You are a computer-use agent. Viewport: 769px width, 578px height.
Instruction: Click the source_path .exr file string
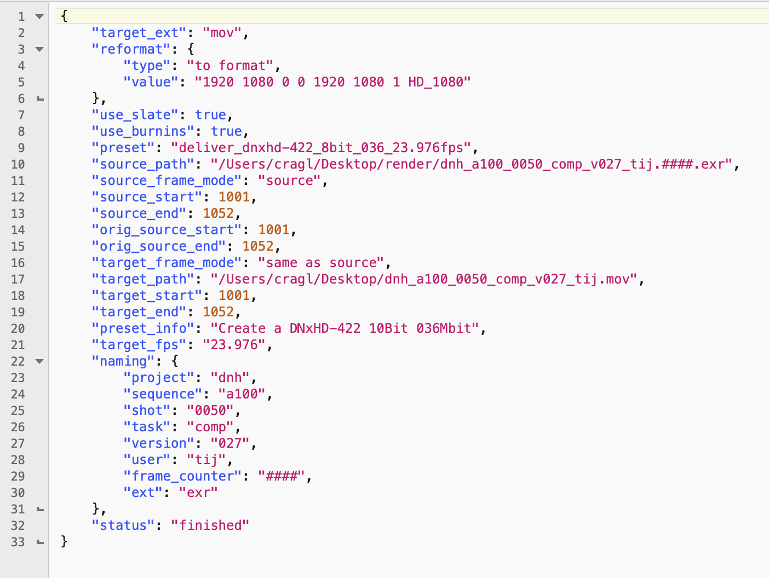tap(472, 164)
